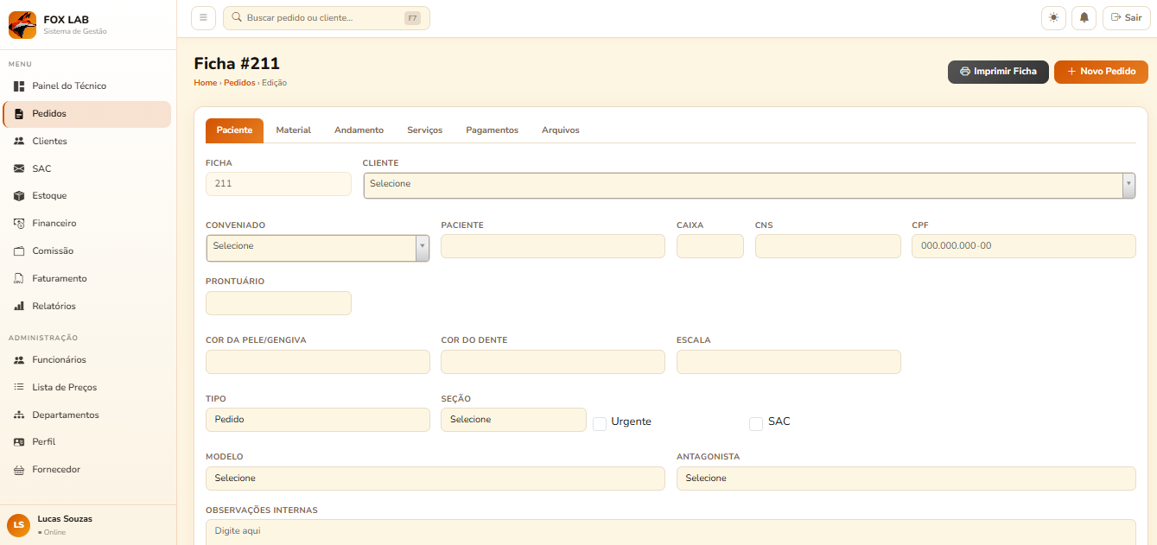Click the Novo Pedido button

1101,72
